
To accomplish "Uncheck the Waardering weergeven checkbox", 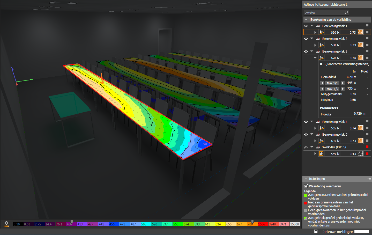I will pos(306,186).
